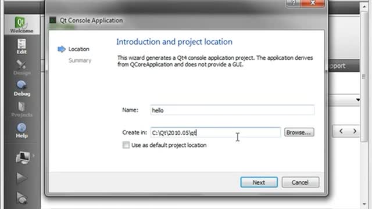Open the build target selector computer icon
The image size is (372, 209).
pyautogui.click(x=23, y=157)
